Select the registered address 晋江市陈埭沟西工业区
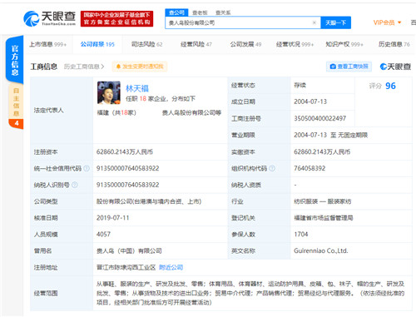Screen dimensions: 416x317 coord(126,267)
